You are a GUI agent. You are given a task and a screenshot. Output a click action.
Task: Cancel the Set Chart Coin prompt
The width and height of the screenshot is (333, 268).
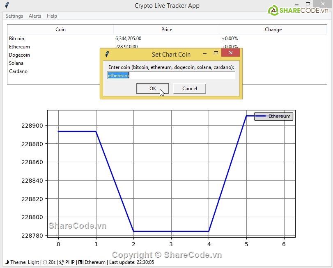tap(189, 89)
